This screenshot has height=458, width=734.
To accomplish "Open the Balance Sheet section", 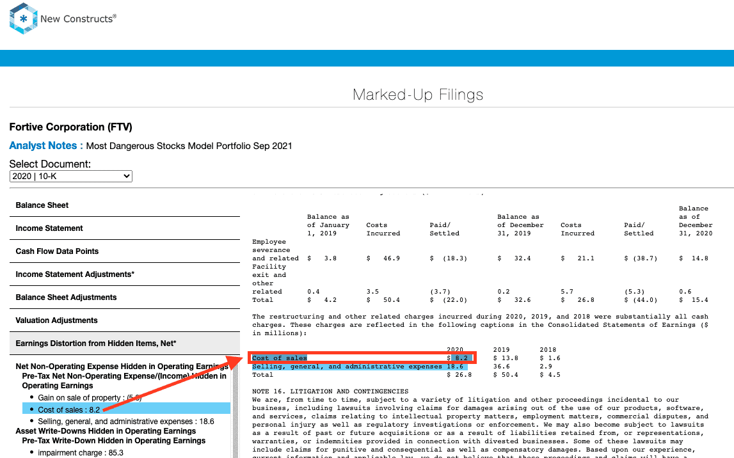I will (x=125, y=205).
